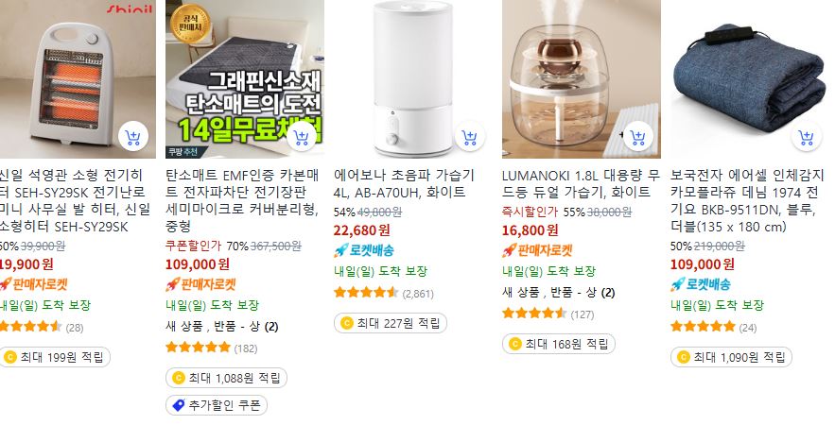
Task: Add Airbona humidifier to cart
Action: point(470,137)
